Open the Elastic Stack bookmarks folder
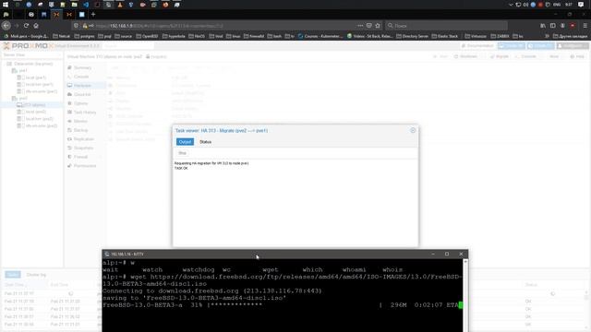Viewport: 591px width, 332px height. coord(445,36)
